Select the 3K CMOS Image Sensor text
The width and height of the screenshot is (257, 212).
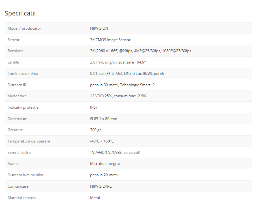pyautogui.click(x=110, y=40)
